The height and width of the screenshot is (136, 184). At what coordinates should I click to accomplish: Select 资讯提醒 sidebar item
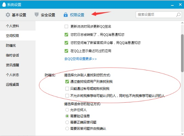tap(18, 65)
